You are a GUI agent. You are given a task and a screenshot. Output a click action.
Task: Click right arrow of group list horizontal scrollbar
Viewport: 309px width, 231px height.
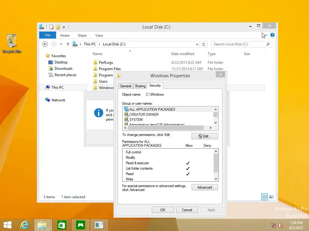(x=210, y=128)
